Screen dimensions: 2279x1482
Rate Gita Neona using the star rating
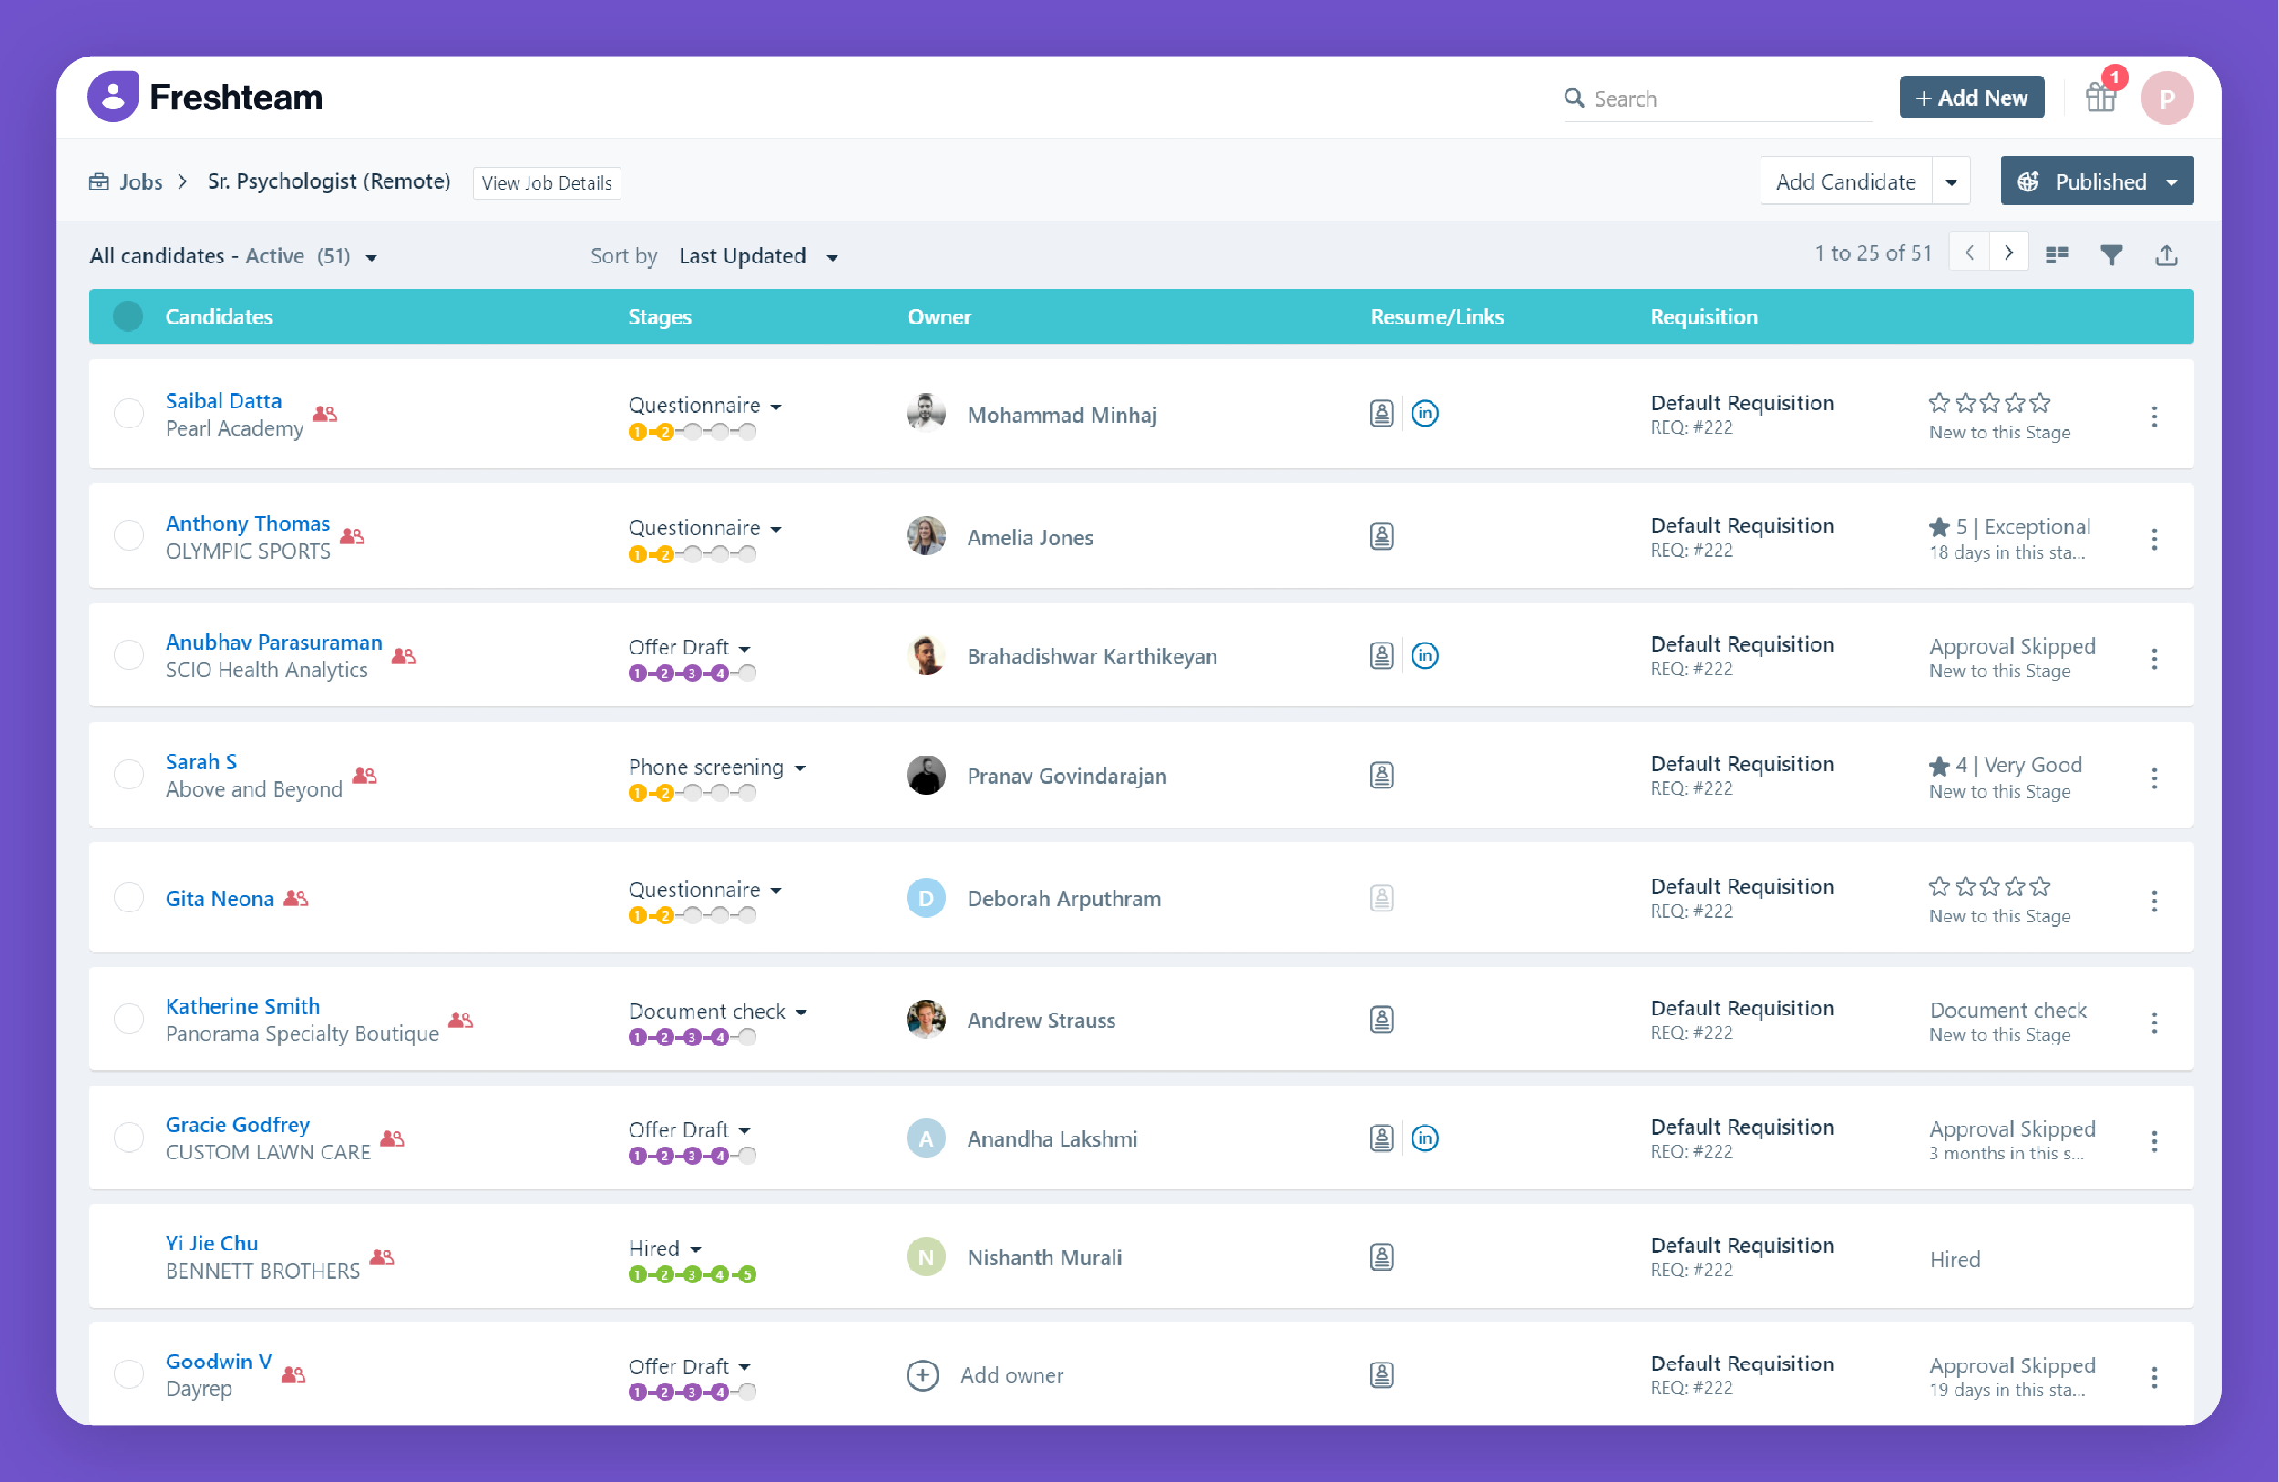(1989, 886)
